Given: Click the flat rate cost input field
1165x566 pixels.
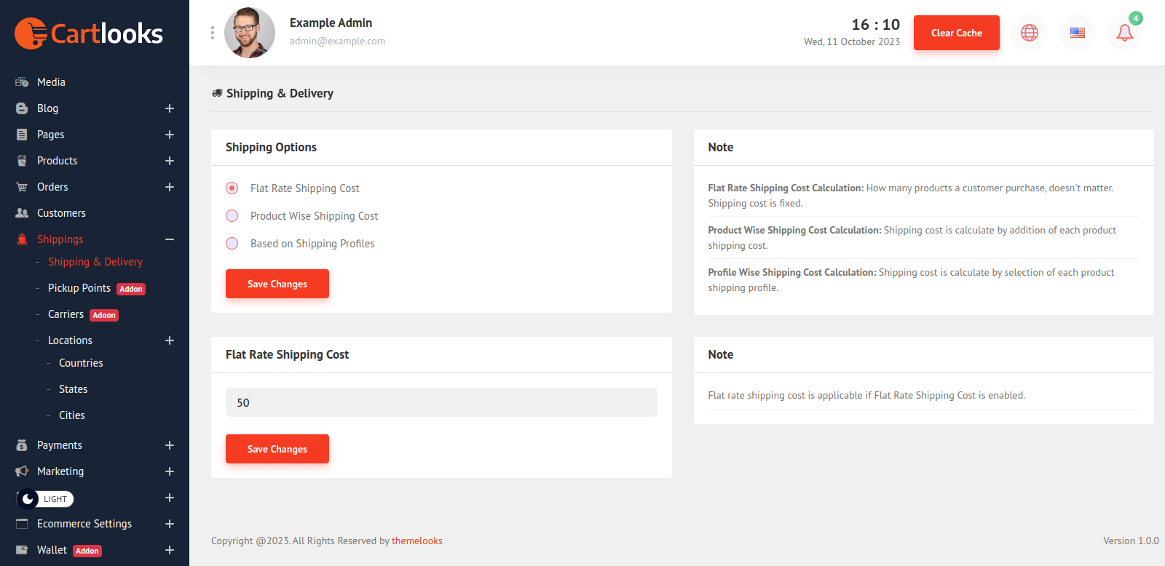Looking at the screenshot, I should pyautogui.click(x=441, y=402).
